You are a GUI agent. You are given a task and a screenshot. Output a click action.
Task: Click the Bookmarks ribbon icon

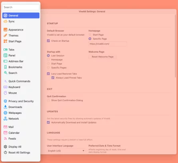(6, 67)
